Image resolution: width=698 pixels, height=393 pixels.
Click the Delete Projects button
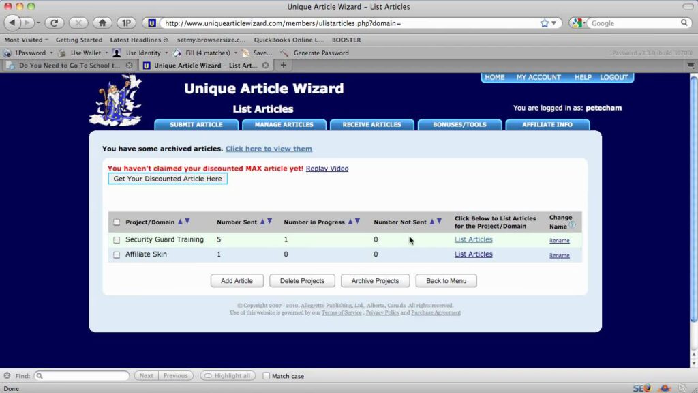pos(302,280)
